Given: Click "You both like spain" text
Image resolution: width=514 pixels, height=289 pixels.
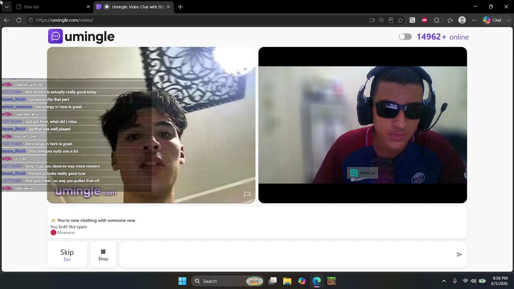Looking at the screenshot, I should 69,227.
